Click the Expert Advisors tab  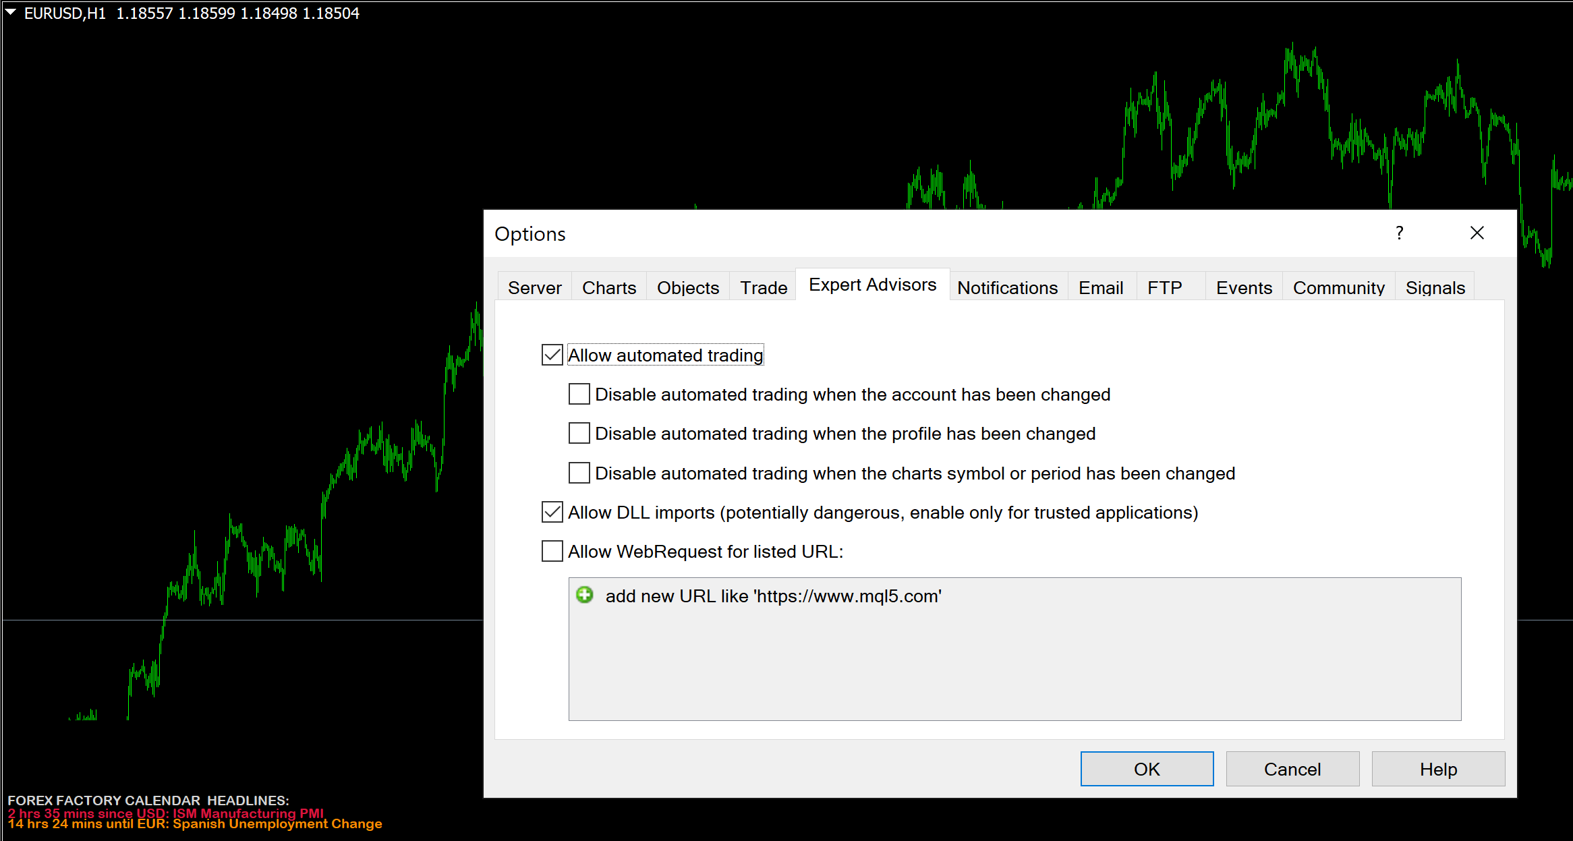[871, 288]
